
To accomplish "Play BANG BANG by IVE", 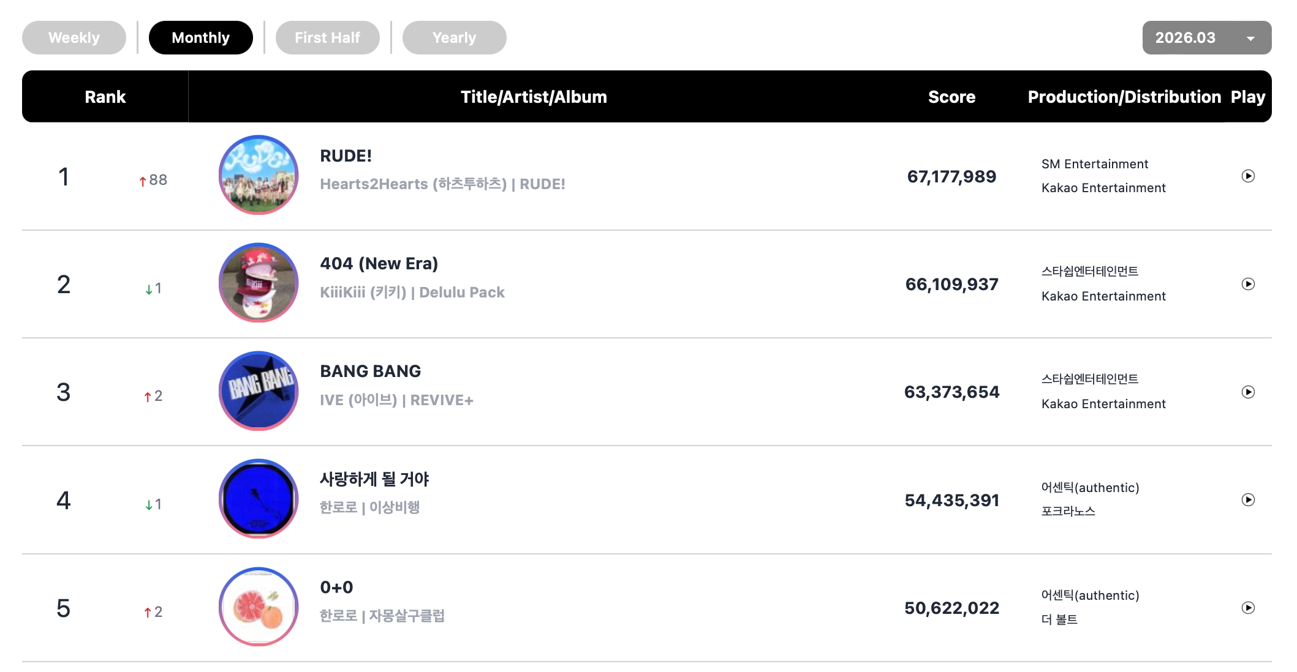I will [1247, 392].
